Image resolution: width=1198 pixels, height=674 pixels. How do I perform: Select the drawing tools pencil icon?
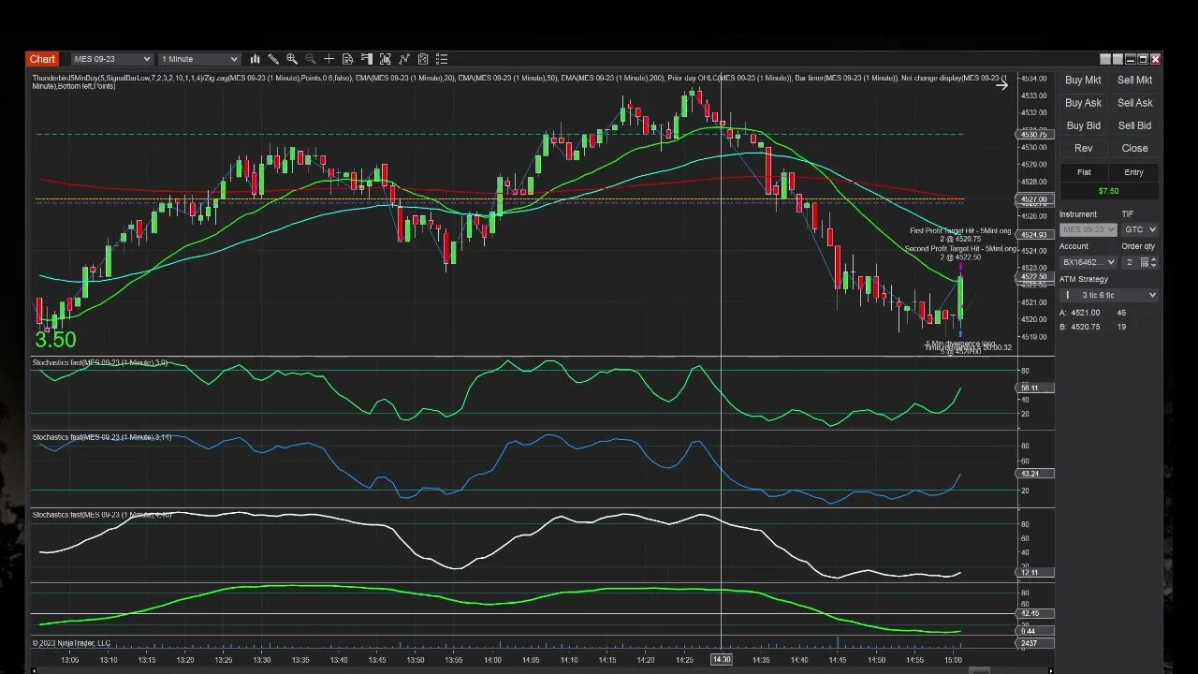(x=273, y=59)
